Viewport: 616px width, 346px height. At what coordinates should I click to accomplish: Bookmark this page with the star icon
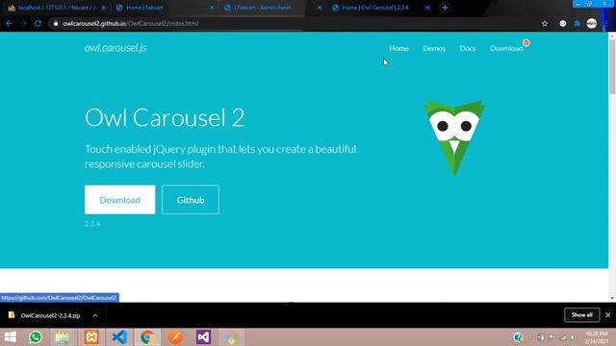(545, 23)
